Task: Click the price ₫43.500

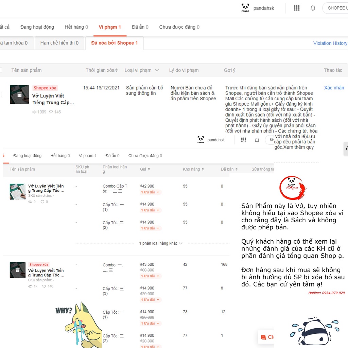Action: [x=147, y=264]
